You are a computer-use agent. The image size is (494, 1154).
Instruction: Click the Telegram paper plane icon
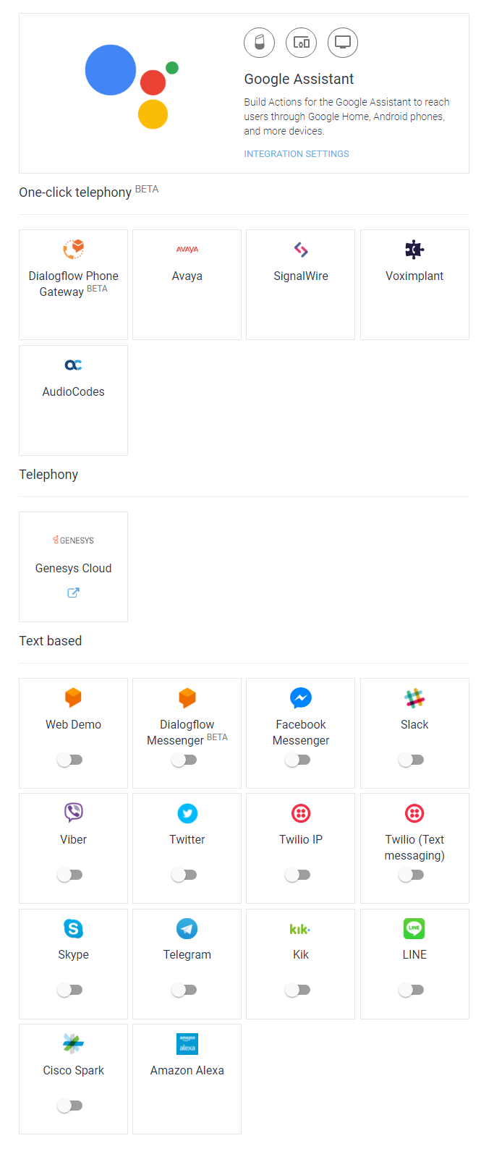click(187, 928)
